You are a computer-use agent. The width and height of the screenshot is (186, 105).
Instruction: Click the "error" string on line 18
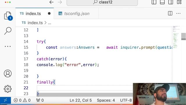pyautogui.click(x=72, y=65)
